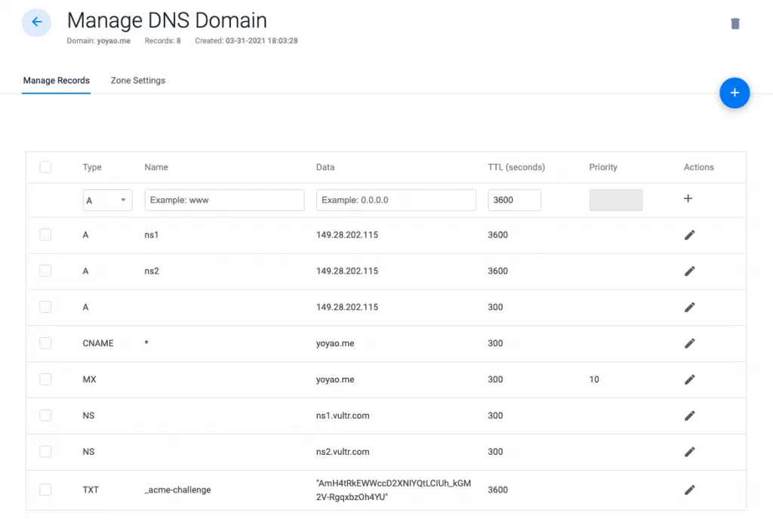Edit the ns1 A record with the pencil icon
Image resolution: width=773 pixels, height=531 pixels.
[x=689, y=235]
